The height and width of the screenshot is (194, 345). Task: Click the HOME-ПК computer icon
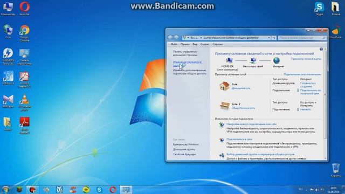click(229, 60)
